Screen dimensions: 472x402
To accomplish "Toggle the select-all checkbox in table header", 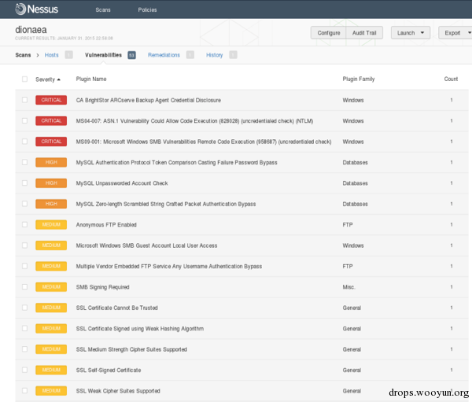I will tap(24, 79).
